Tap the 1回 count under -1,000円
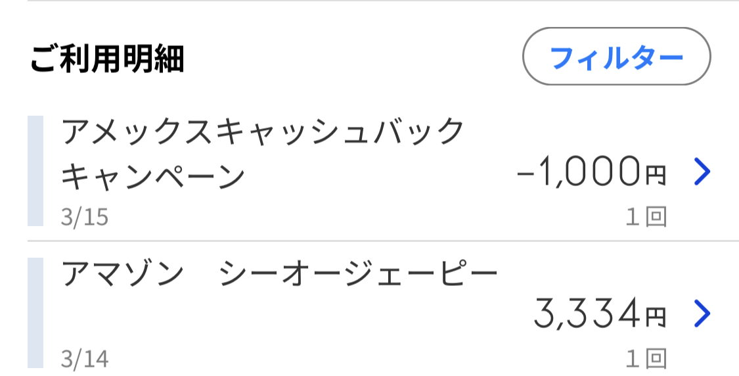The height and width of the screenshot is (376, 739). point(646,217)
